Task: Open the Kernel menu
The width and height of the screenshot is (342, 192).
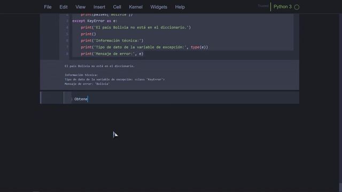Action: (136, 7)
